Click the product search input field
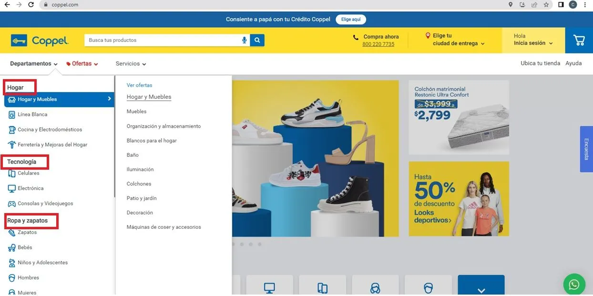Viewport: 593px width, 296px height. coord(162,41)
